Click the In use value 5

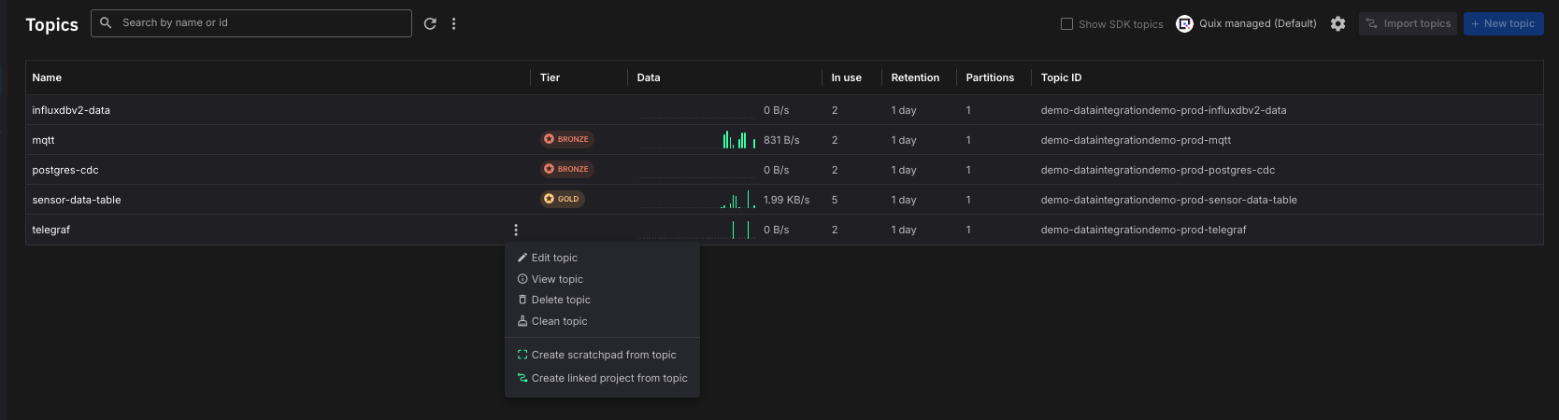[x=835, y=200]
